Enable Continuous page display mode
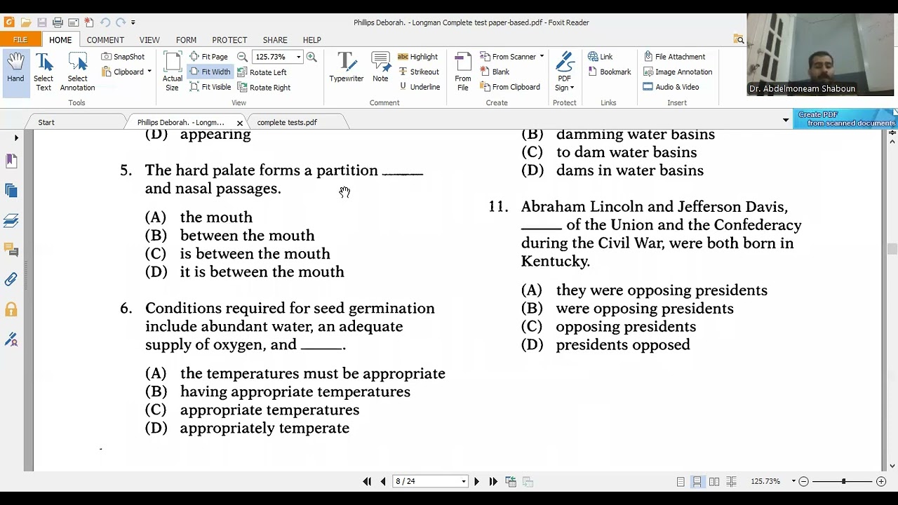The height and width of the screenshot is (505, 898). (x=697, y=481)
